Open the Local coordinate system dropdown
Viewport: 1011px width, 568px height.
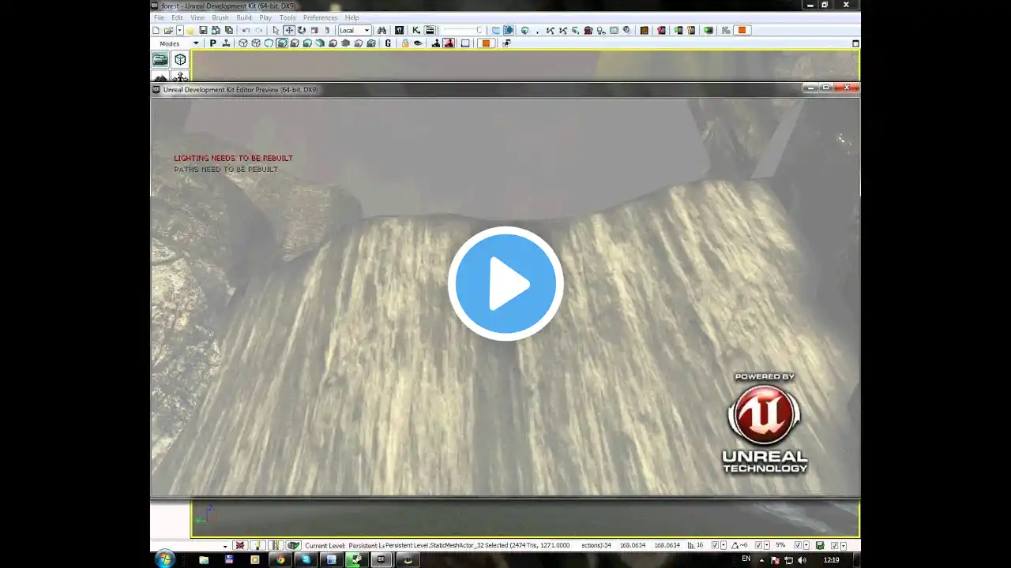355,30
